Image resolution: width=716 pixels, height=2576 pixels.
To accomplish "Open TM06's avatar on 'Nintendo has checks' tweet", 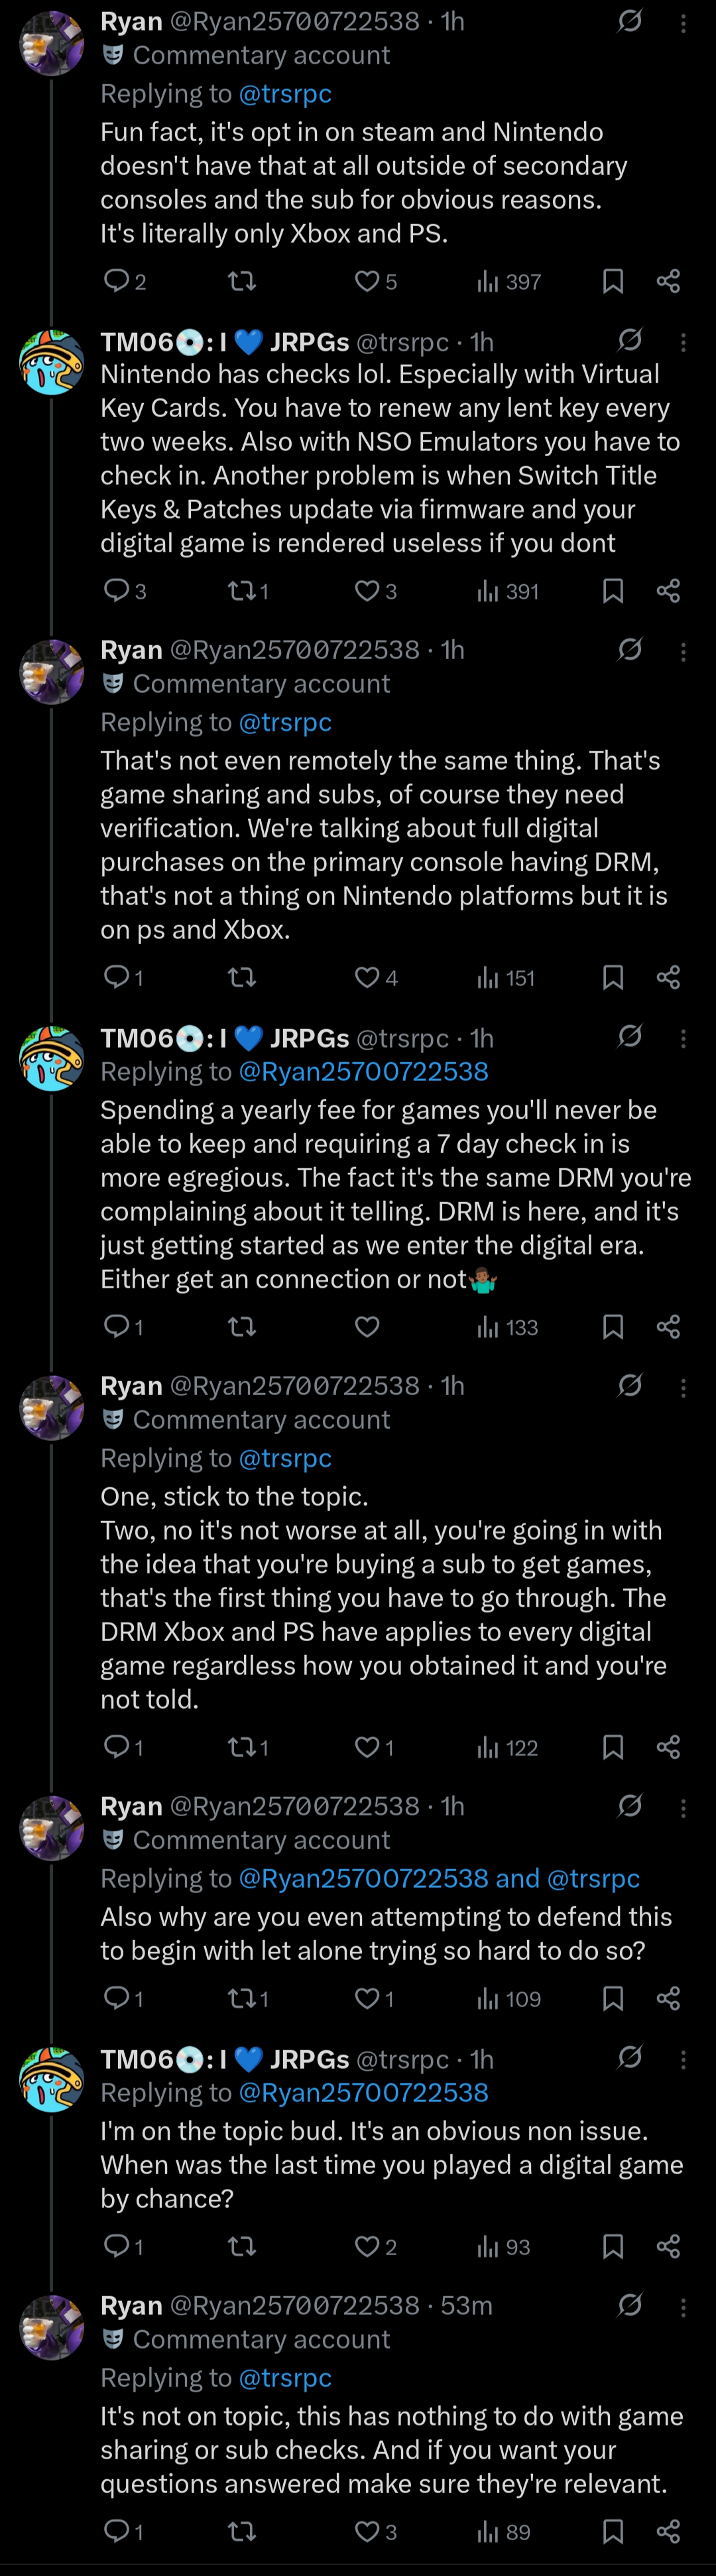I will point(52,362).
